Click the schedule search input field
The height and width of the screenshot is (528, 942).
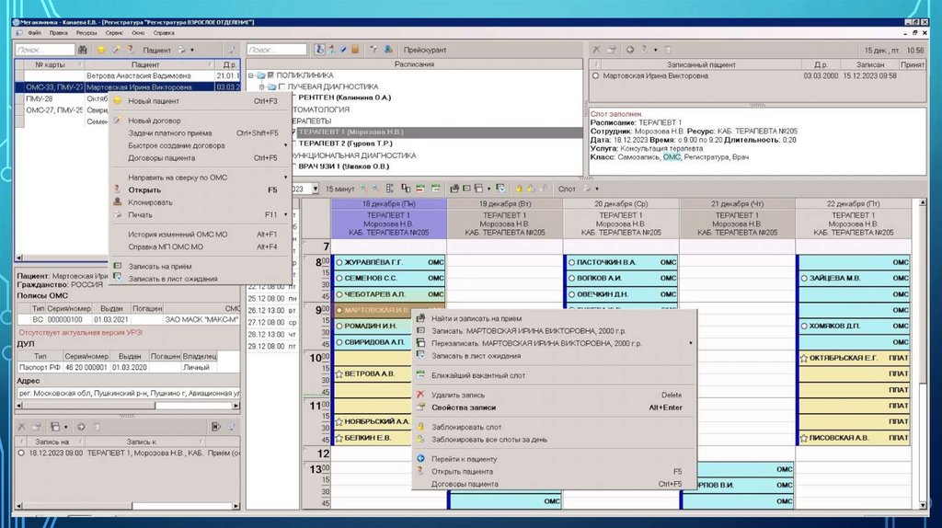[x=277, y=50]
